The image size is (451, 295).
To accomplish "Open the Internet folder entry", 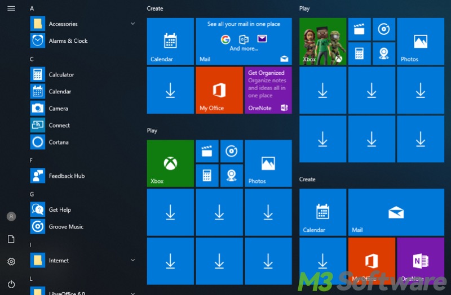I will tap(82, 260).
